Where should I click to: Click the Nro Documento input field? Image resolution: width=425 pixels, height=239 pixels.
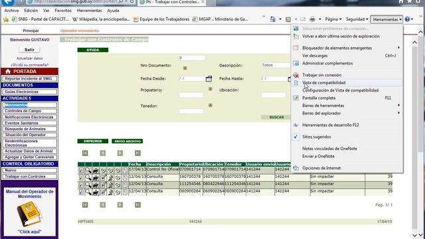point(192,58)
